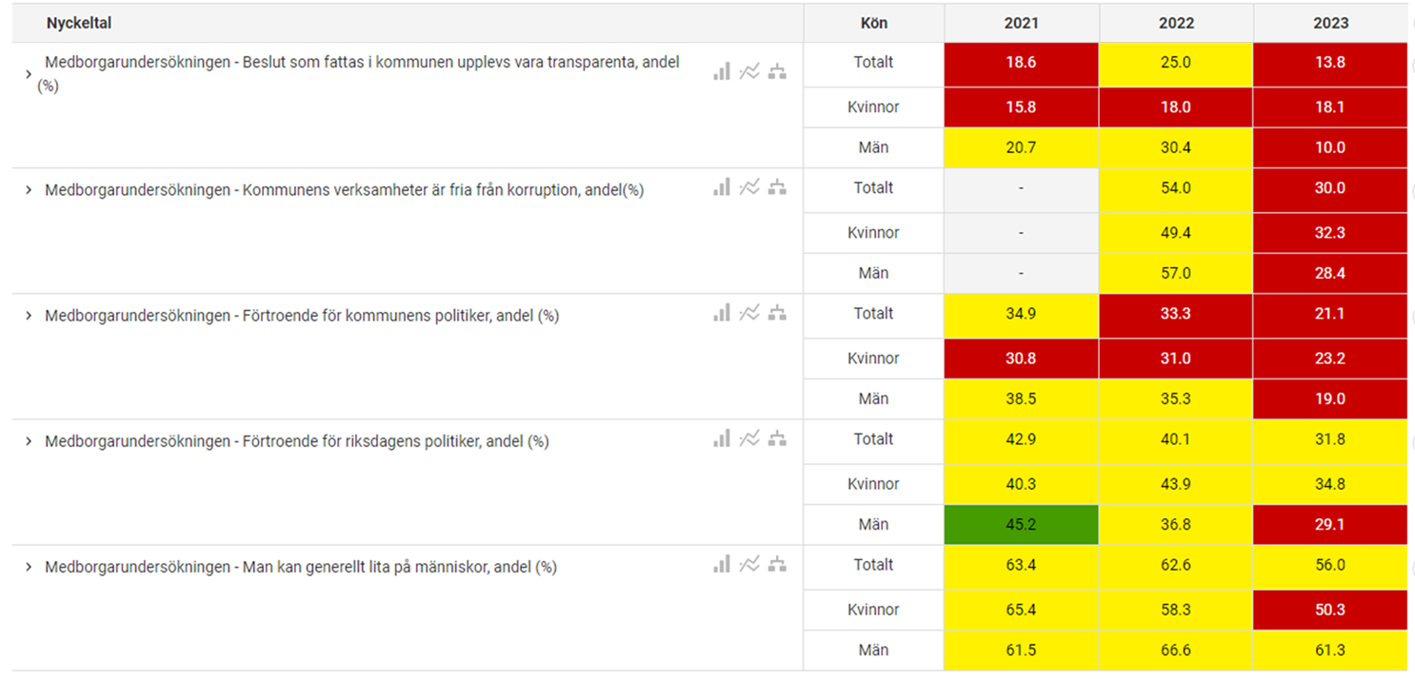Expand the 'Förtroende för riksdagens politiker' row

[29, 441]
